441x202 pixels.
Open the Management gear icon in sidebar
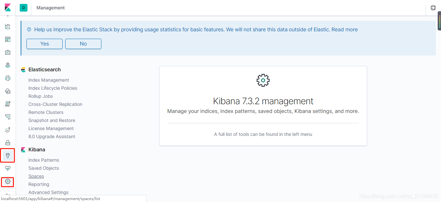[x=8, y=181]
